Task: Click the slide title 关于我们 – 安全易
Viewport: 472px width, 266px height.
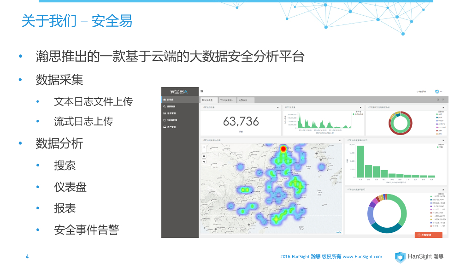Action: pyautogui.click(x=77, y=21)
